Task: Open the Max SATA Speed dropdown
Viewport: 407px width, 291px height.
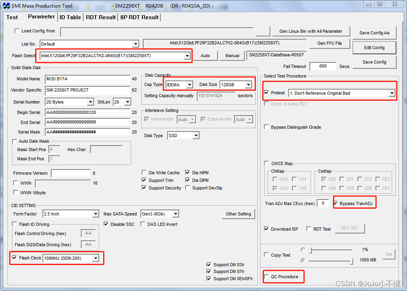Action: pyautogui.click(x=176, y=214)
